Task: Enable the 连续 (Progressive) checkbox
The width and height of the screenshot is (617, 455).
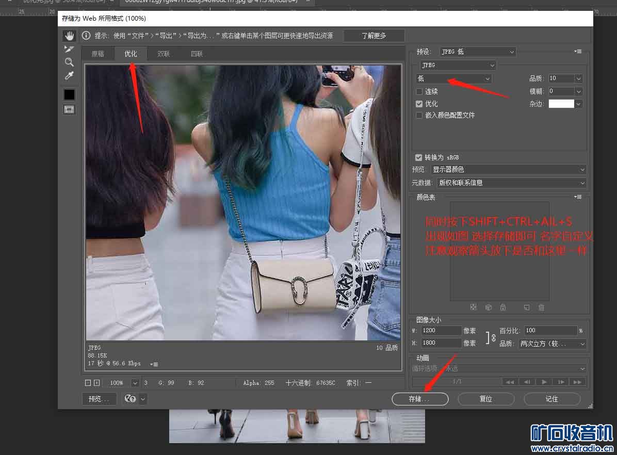Action: (x=419, y=91)
